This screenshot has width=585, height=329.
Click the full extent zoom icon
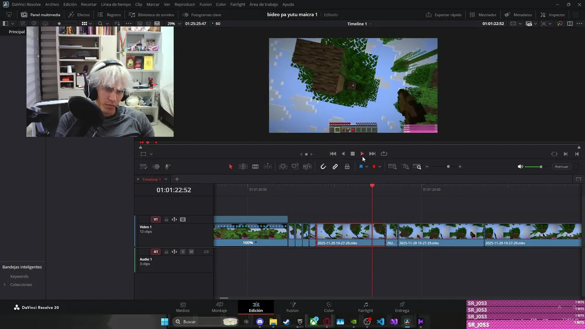tap(392, 167)
